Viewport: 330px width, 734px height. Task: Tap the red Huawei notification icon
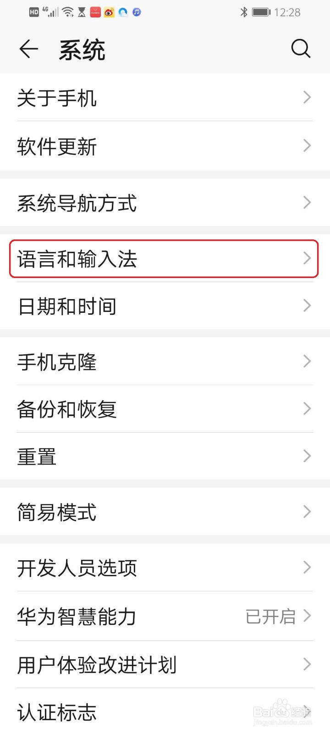(95, 12)
